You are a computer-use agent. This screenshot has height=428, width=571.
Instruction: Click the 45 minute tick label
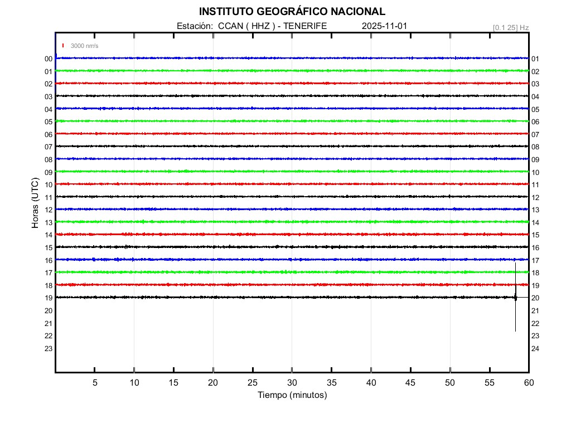coord(410,382)
